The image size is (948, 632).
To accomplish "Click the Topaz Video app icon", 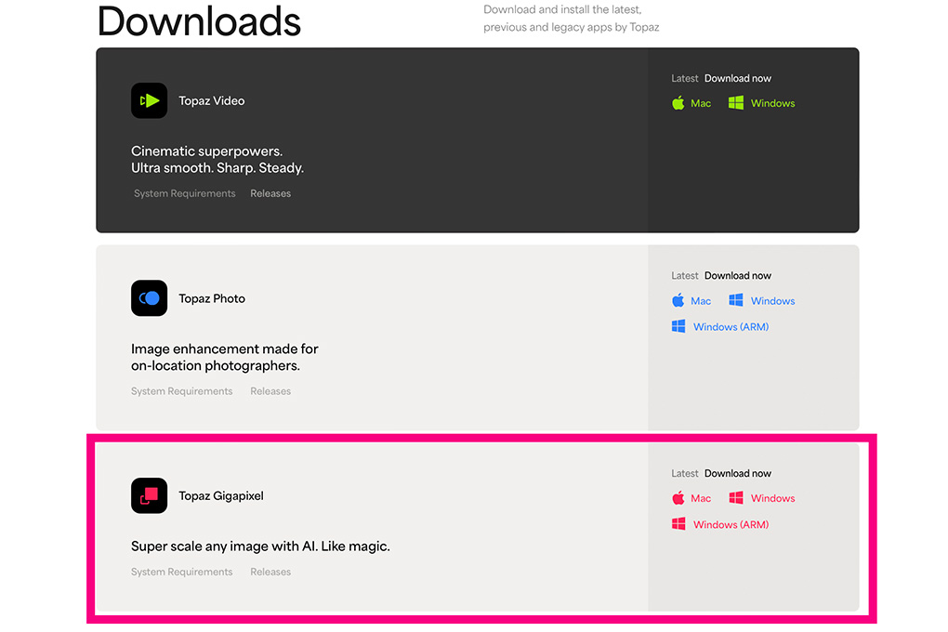I will (x=149, y=100).
